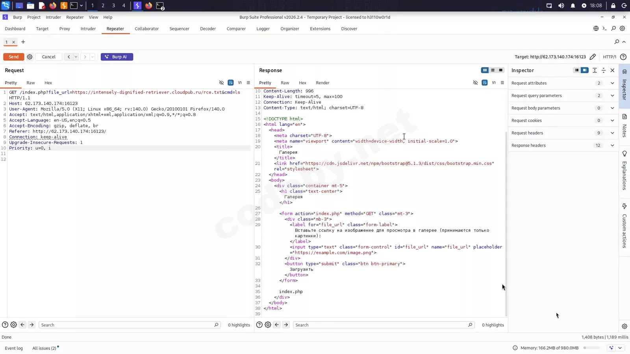Open Burp Suite settings gear in top toolbar
The height and width of the screenshot is (354, 630).
[x=622, y=28]
